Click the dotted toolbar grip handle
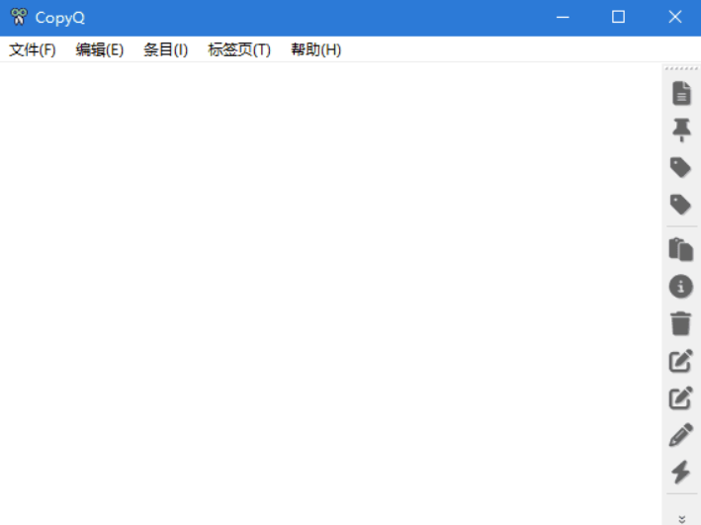 coord(680,68)
